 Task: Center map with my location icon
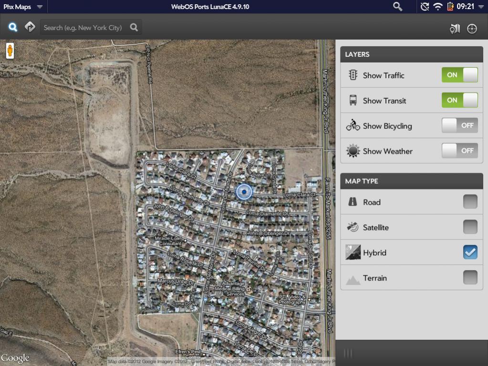click(472, 29)
